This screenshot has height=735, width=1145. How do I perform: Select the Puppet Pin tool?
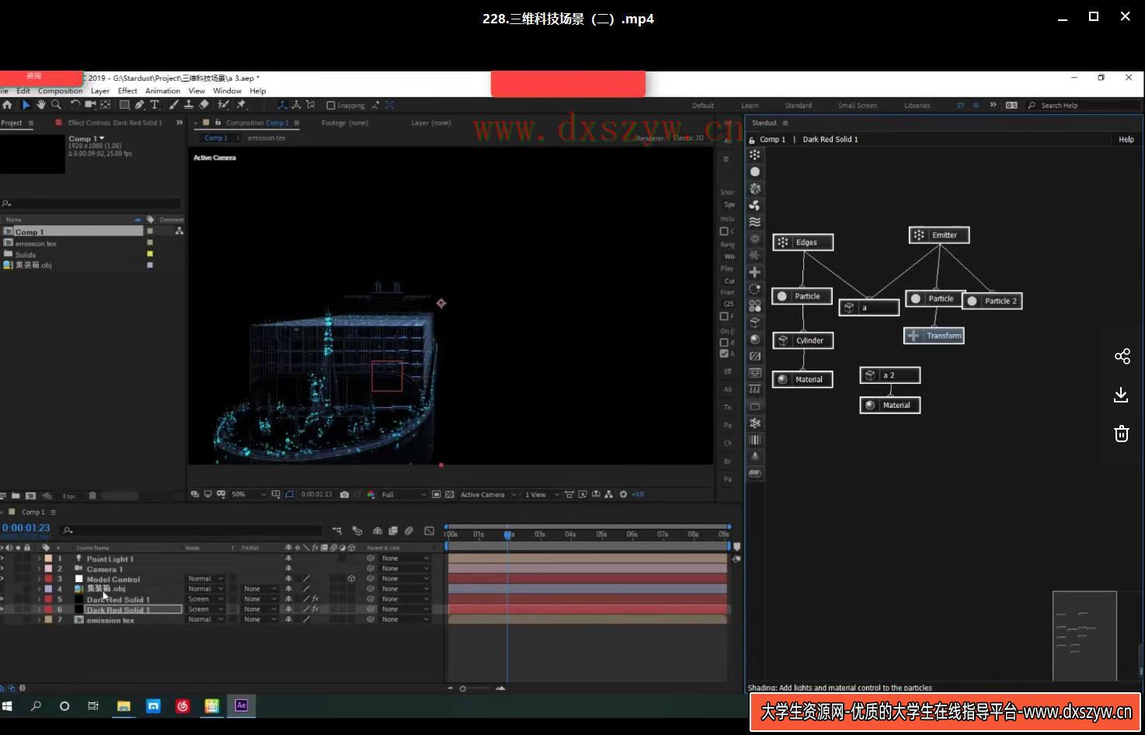point(241,105)
